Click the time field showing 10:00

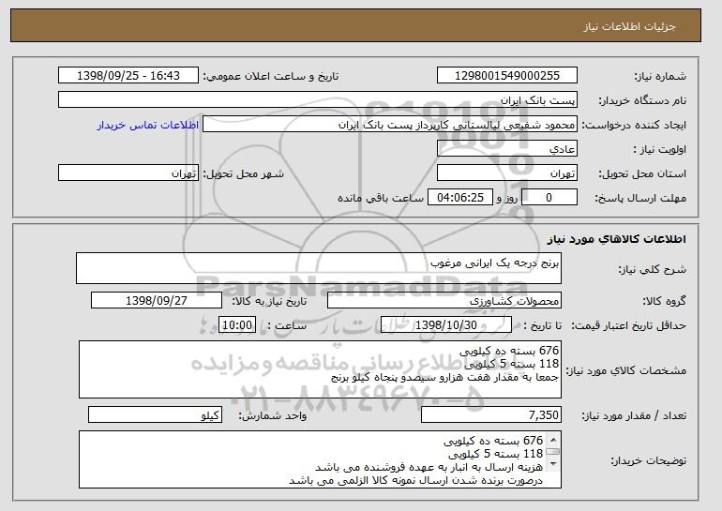tap(237, 325)
